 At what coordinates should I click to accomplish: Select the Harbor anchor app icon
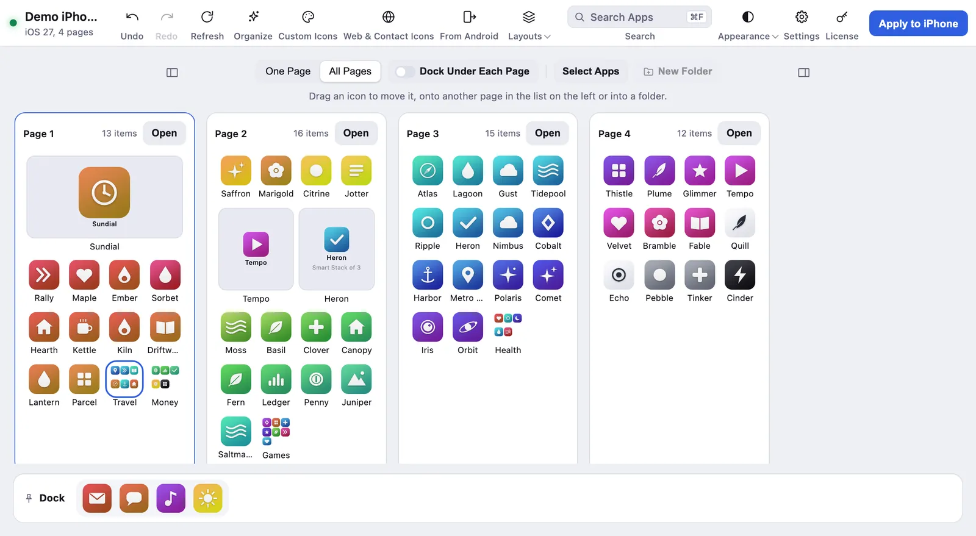coord(428,275)
